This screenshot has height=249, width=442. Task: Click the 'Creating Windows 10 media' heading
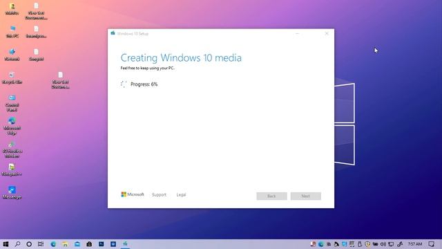coord(181,58)
